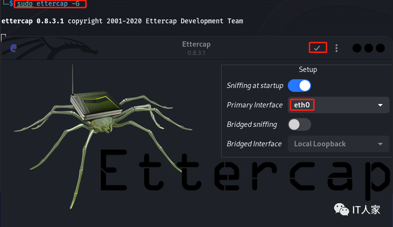Screen dimensions: 393x227
Task: Click the ettercap 0.8.3.1 copyright line
Action: click(x=122, y=21)
